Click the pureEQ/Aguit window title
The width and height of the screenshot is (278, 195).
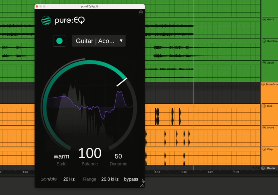[89, 6]
